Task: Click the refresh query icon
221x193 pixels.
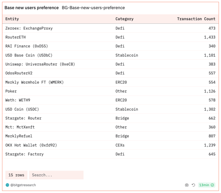Action: [x=193, y=185]
